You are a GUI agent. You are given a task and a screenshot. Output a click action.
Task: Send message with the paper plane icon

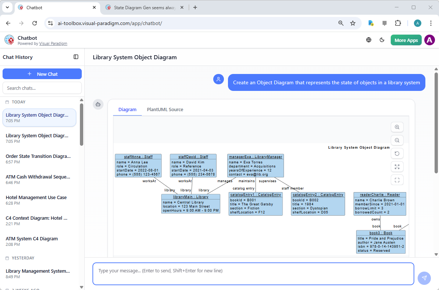click(424, 278)
